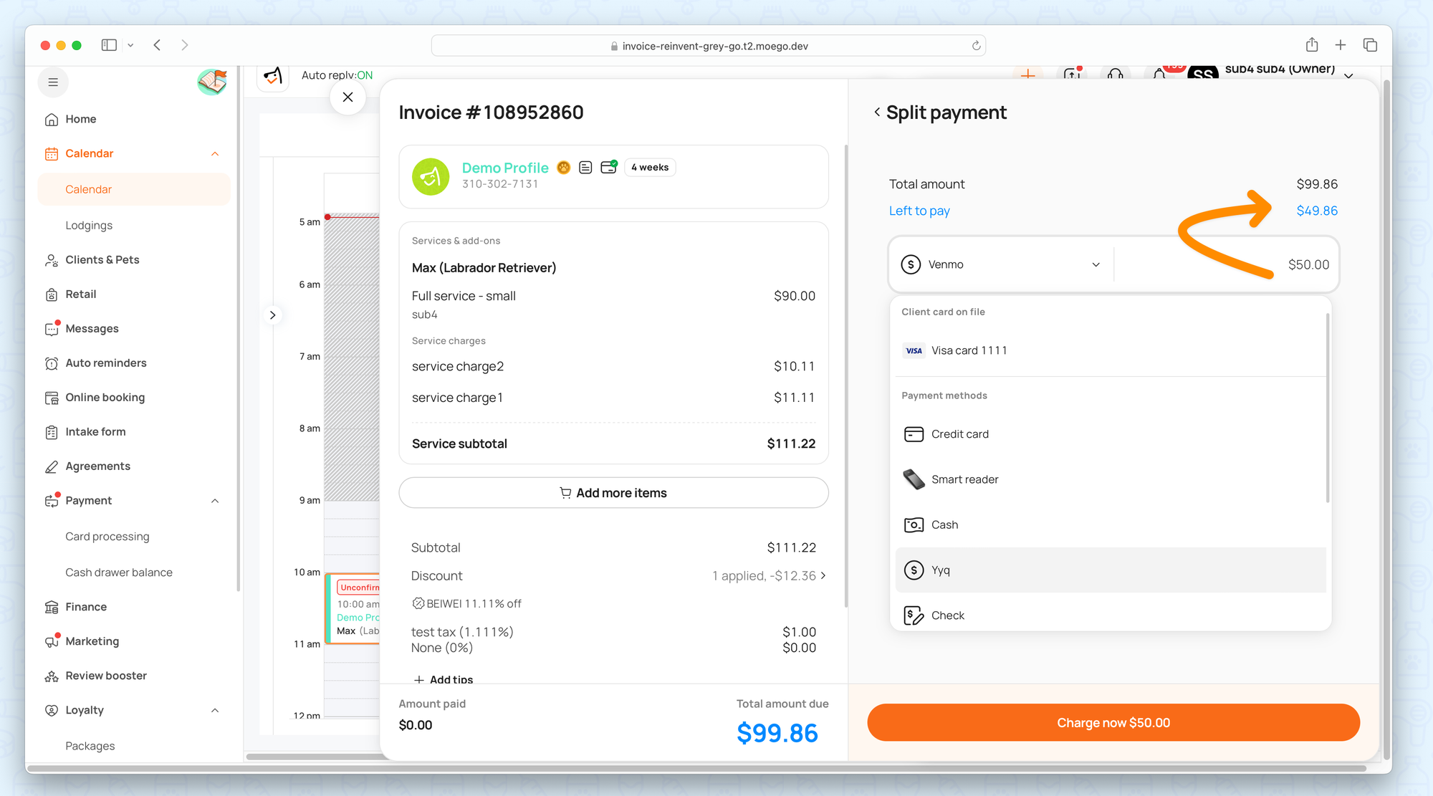
Task: Collapse the Calendar sidebar section
Action: (215, 154)
